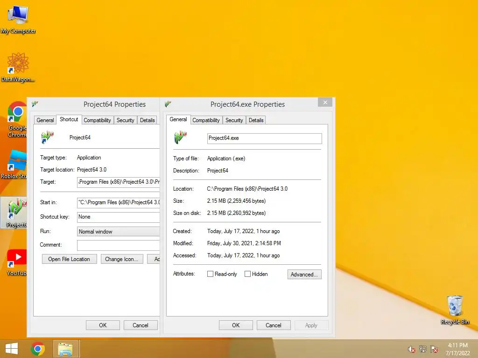This screenshot has height=358, width=478.
Task: Click the Project64 shortcut icon in Shortcut tab
Action: tap(47, 138)
